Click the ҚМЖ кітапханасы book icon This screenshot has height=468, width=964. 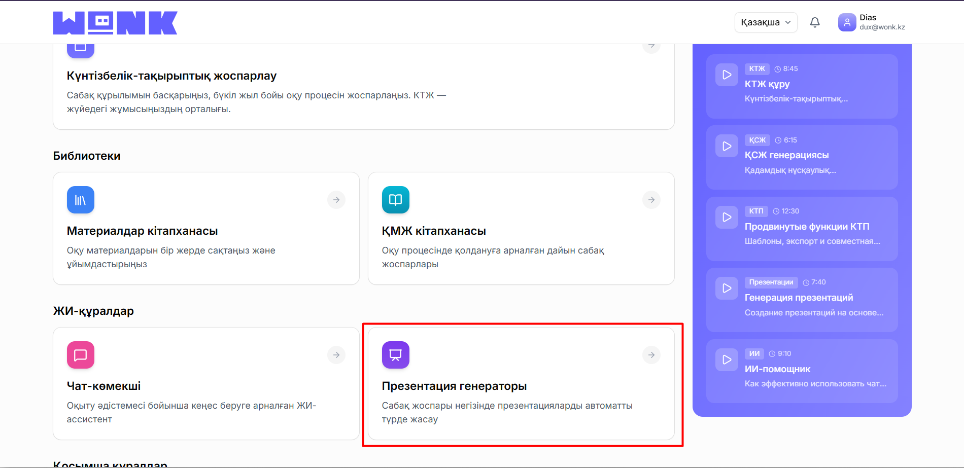coord(395,200)
